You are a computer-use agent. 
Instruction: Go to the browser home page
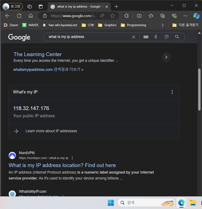[31, 16]
